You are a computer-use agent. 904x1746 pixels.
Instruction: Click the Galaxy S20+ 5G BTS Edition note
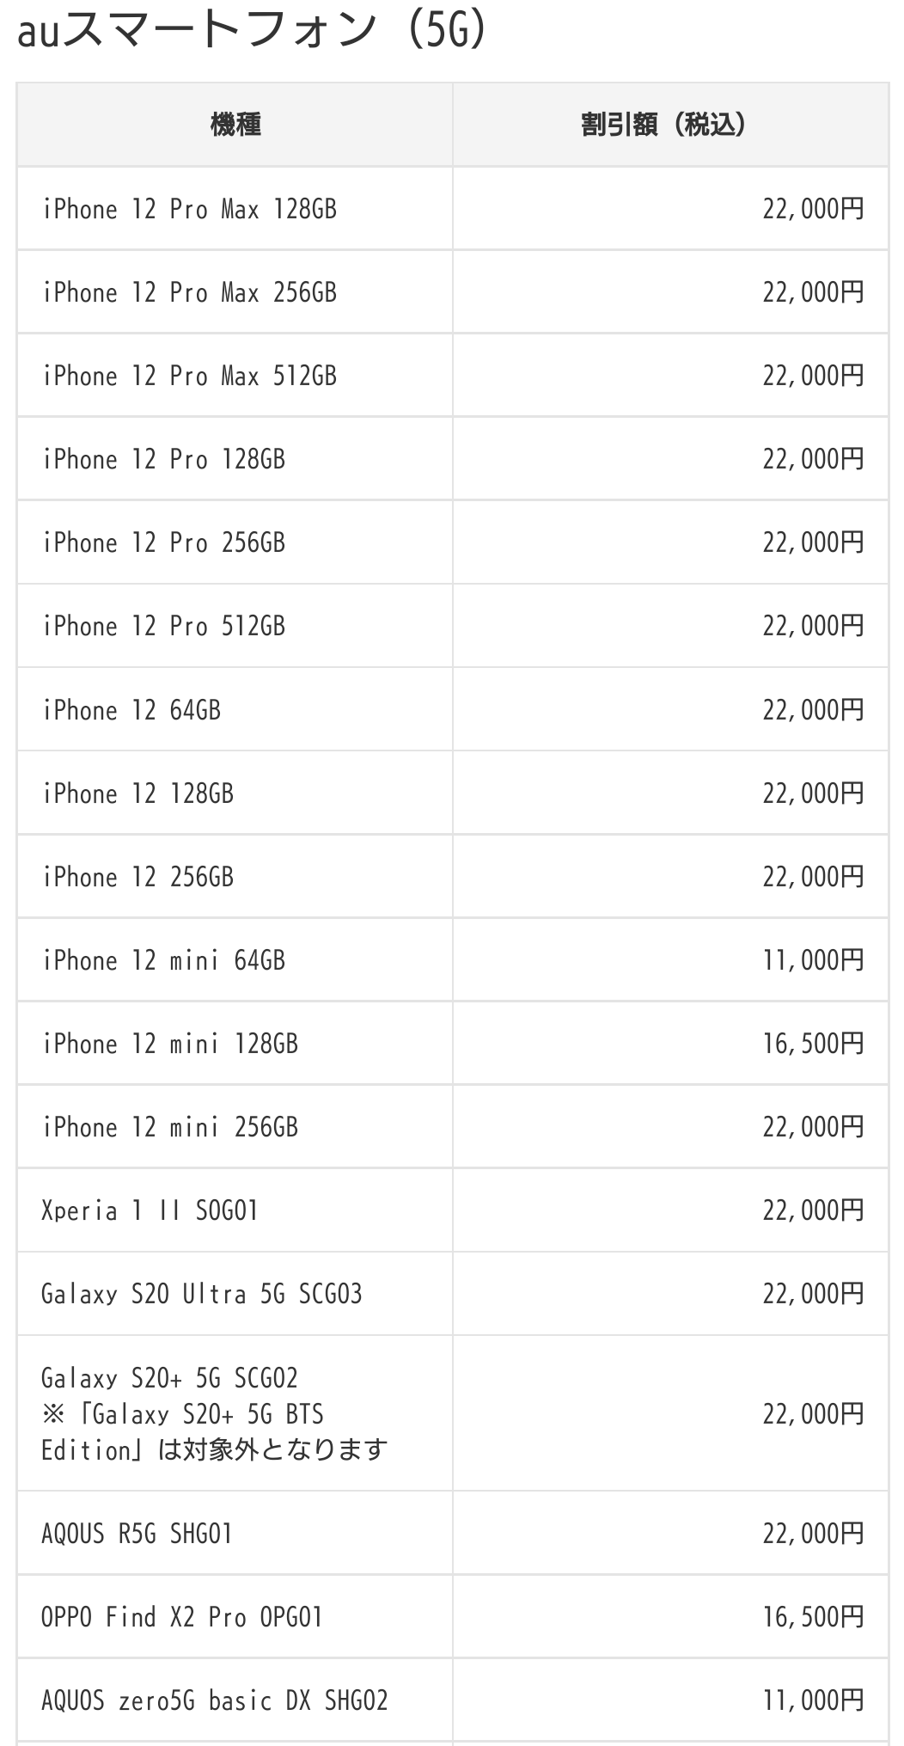[x=214, y=1432]
